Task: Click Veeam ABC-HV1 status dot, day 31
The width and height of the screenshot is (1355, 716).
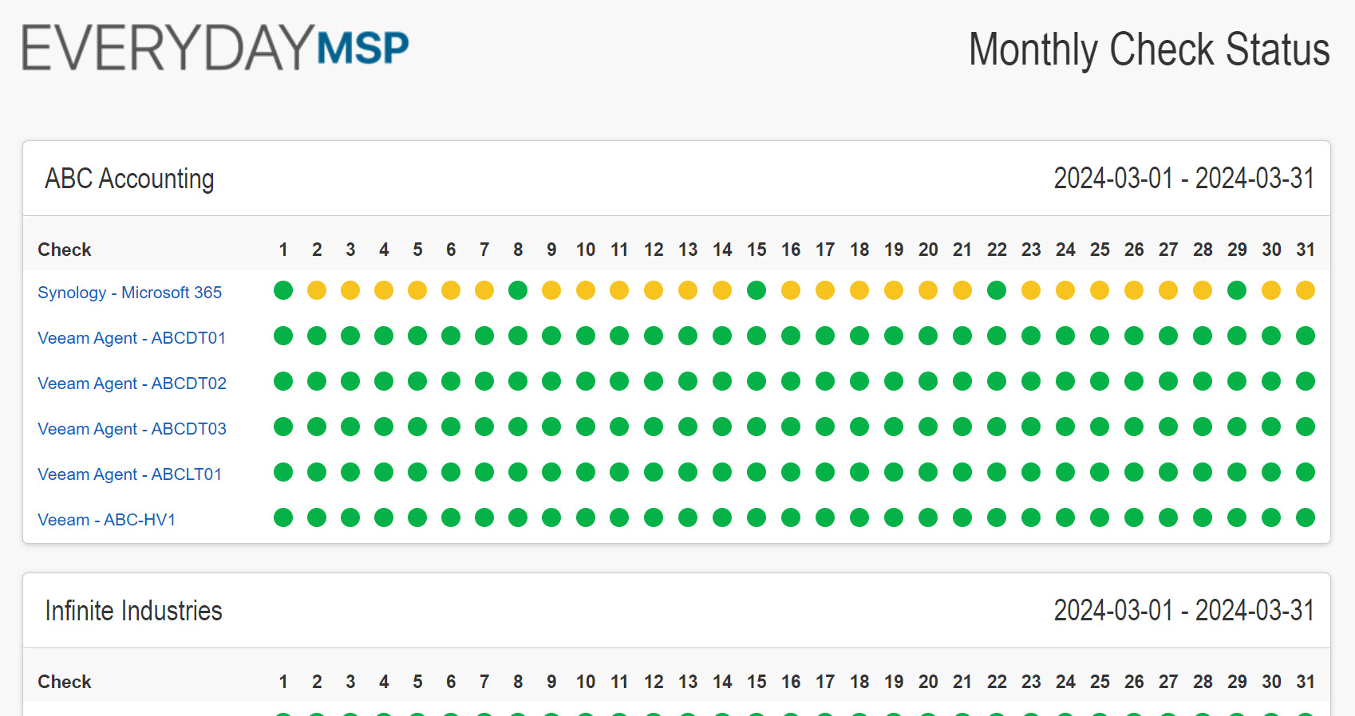Action: click(x=1306, y=517)
